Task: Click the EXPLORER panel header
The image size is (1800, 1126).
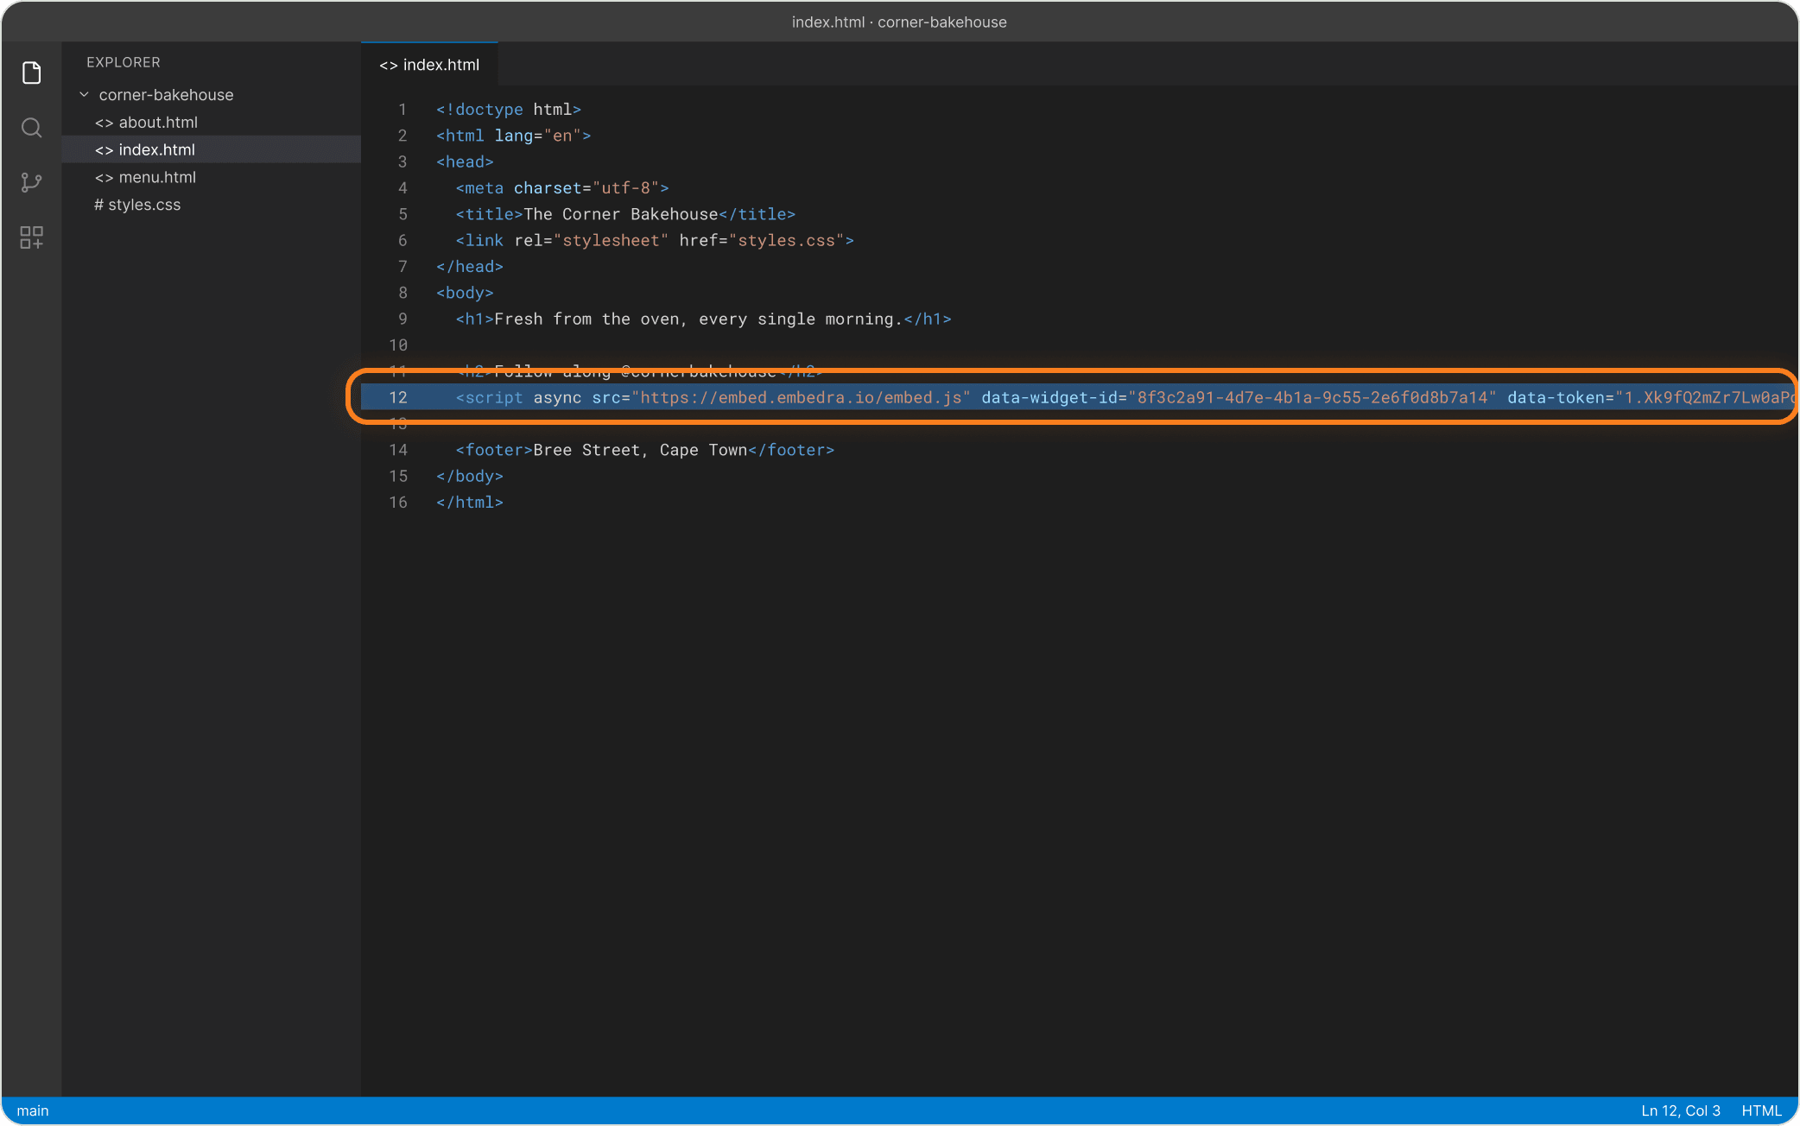Action: point(124,62)
